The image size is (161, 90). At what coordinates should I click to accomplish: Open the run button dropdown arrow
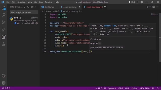150,7
